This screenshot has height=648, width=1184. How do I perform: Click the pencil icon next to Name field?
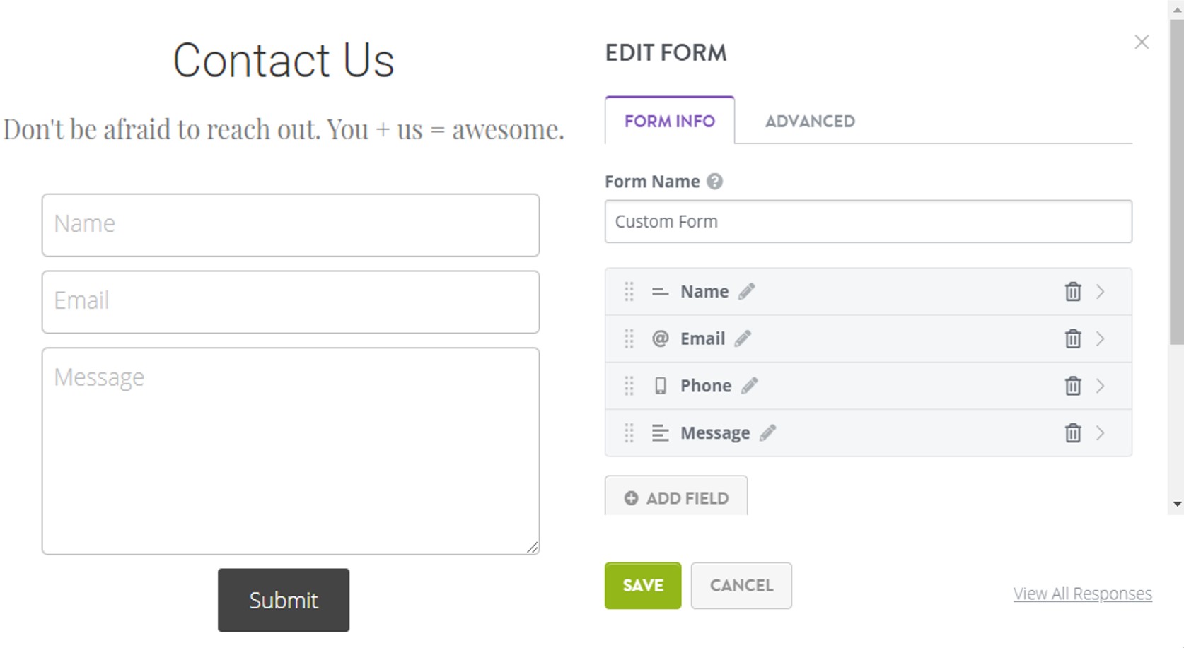click(746, 290)
